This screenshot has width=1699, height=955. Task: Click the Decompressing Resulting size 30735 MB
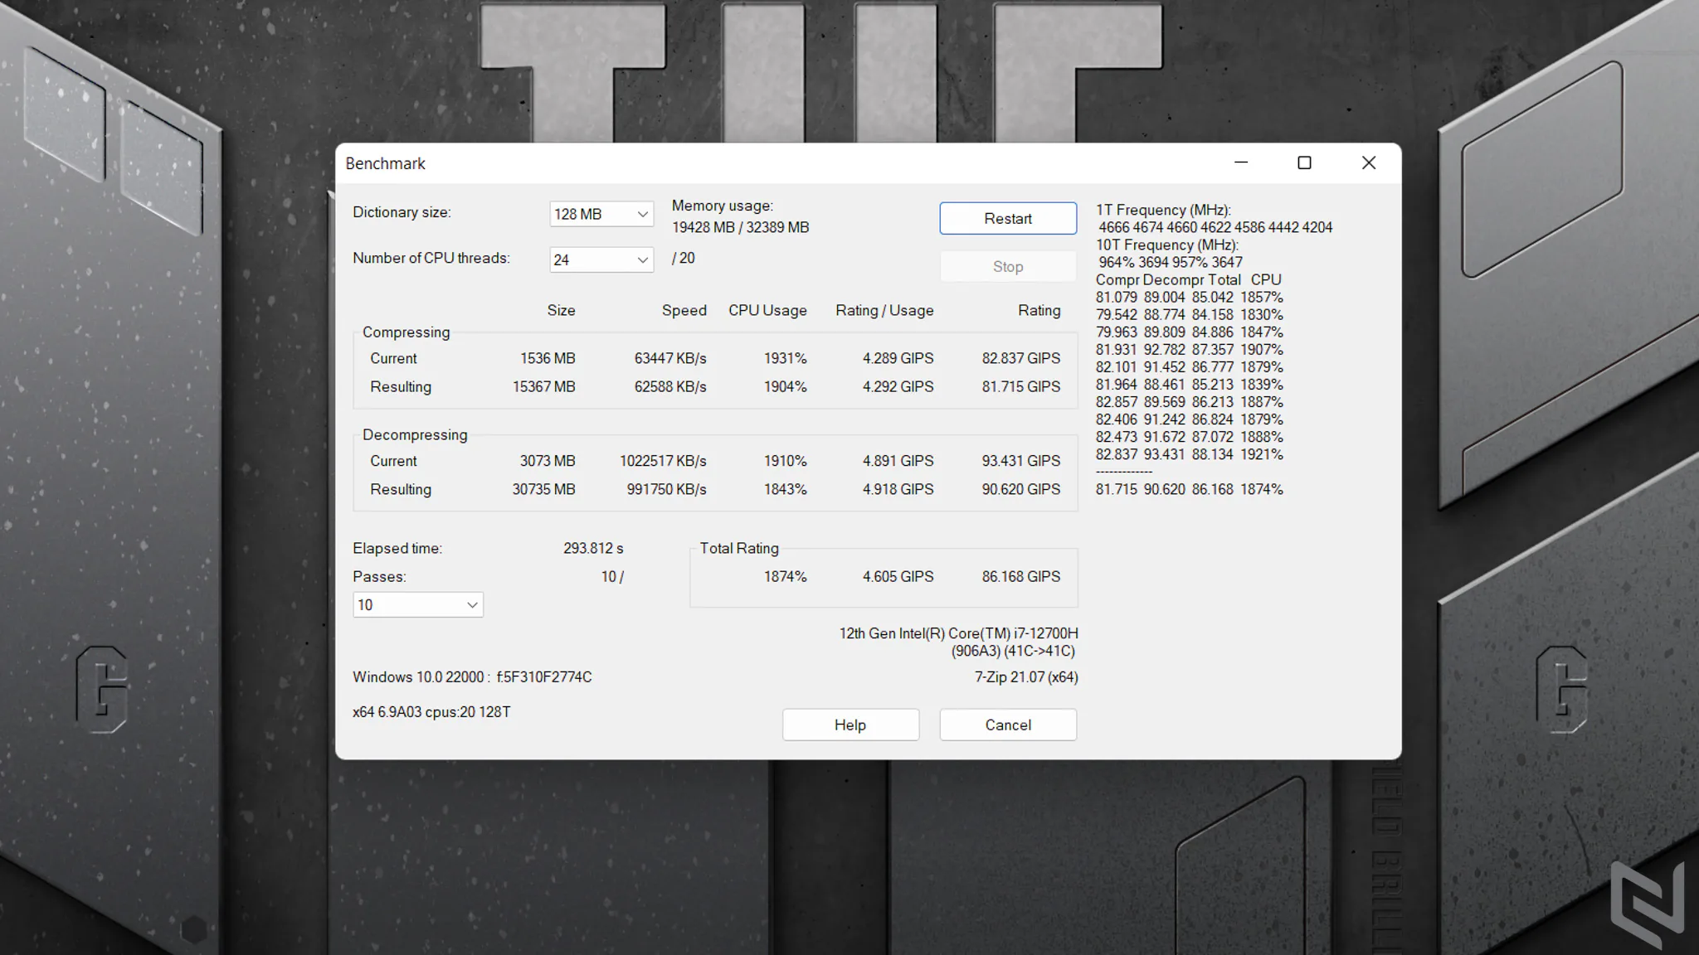[543, 489]
